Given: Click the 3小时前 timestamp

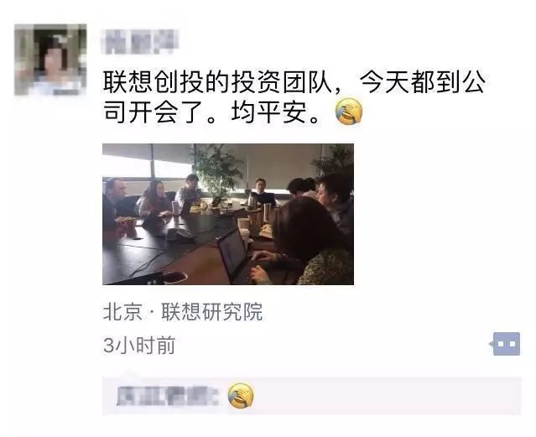Looking at the screenshot, I should click(139, 345).
